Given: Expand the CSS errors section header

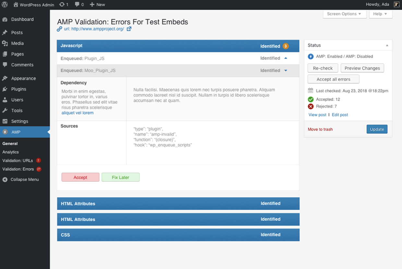Looking at the screenshot, I should click(x=178, y=235).
